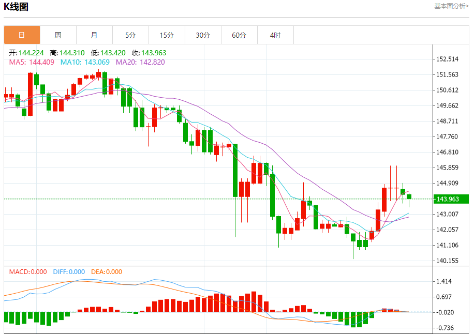Viewport: 474px width, 334px height.
Task: Click the MA20: 142.820 label
Action: (x=141, y=62)
